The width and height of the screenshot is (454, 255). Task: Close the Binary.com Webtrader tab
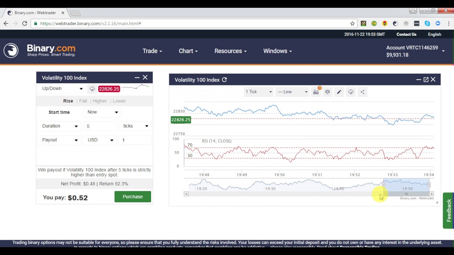(x=63, y=13)
